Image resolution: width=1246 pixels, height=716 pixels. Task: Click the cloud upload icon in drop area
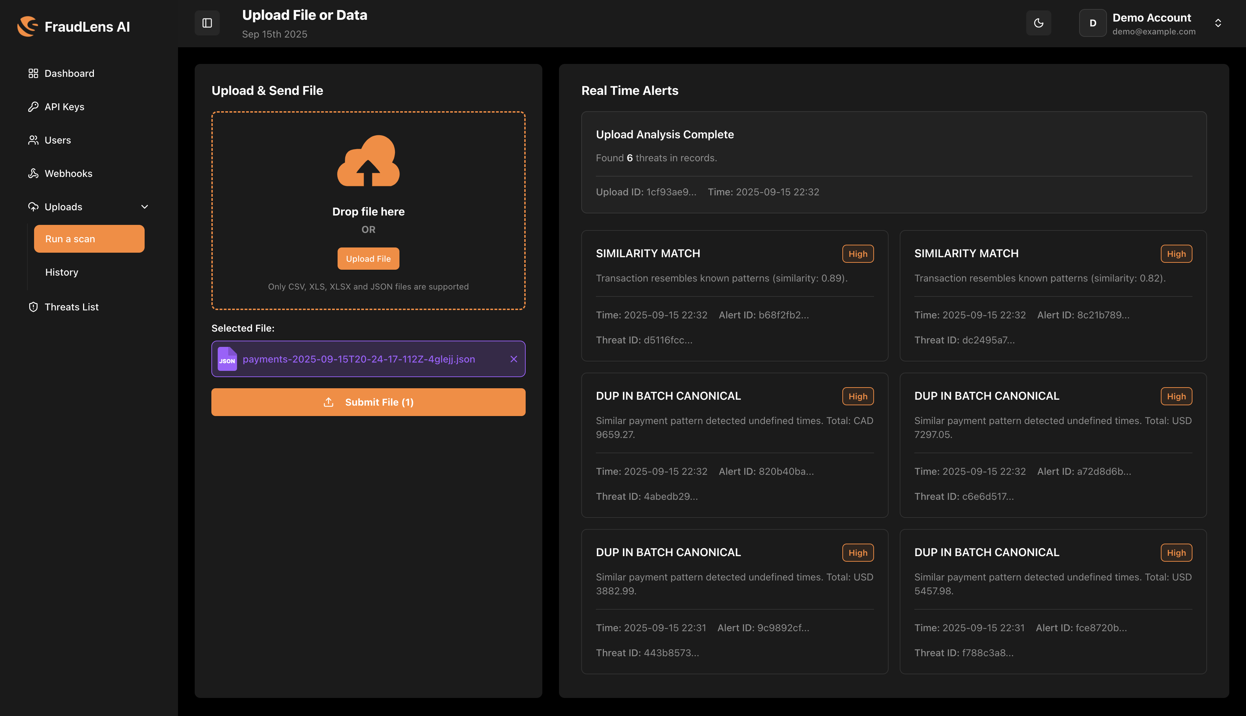(368, 161)
